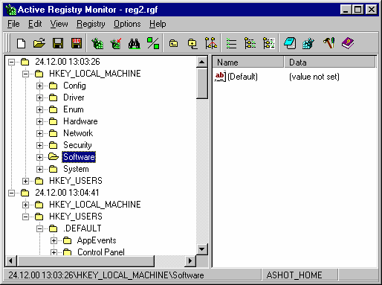Click the Data column header
The height and width of the screenshot is (285, 382).
click(x=330, y=62)
